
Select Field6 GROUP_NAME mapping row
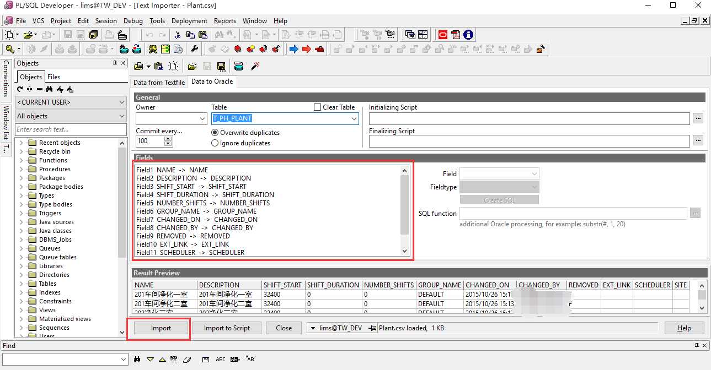[196, 211]
